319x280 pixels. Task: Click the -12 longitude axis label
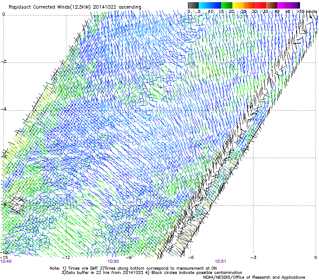pos(66,258)
